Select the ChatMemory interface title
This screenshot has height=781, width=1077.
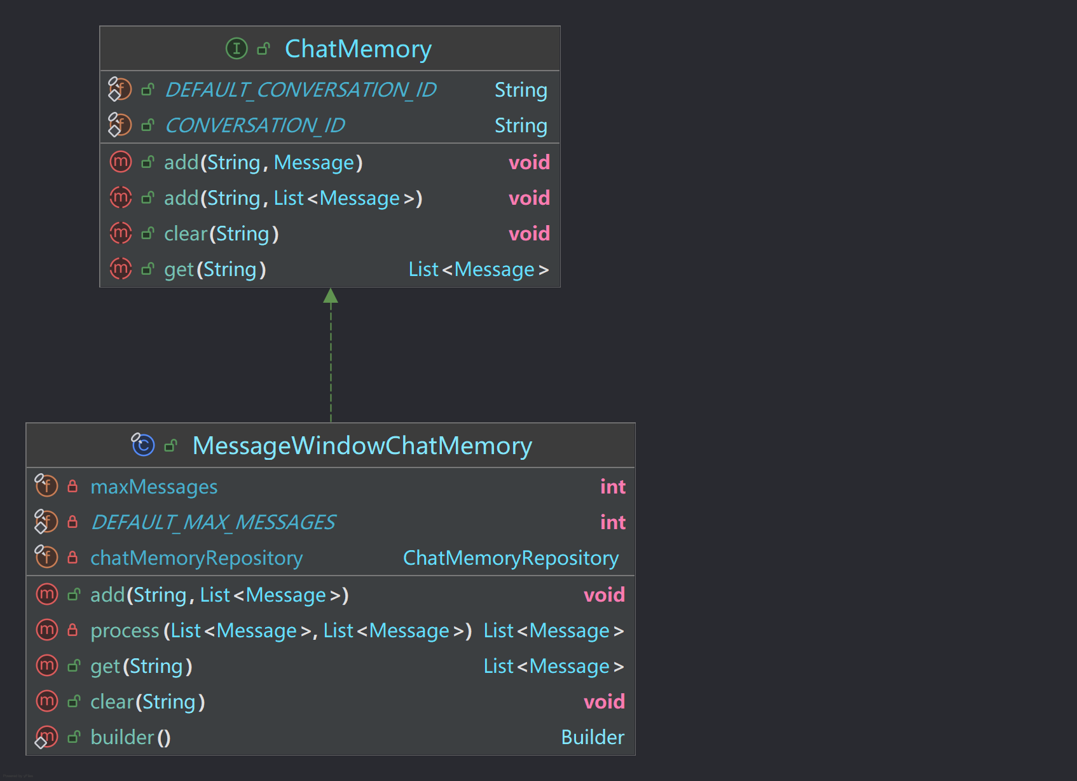(x=358, y=49)
